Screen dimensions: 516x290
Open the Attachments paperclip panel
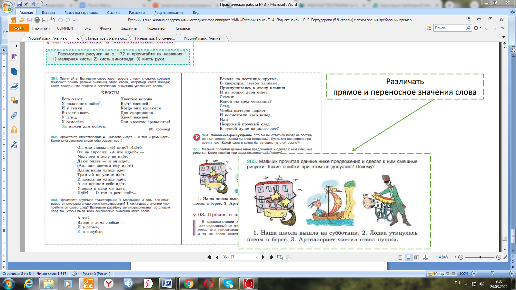click(x=14, y=115)
